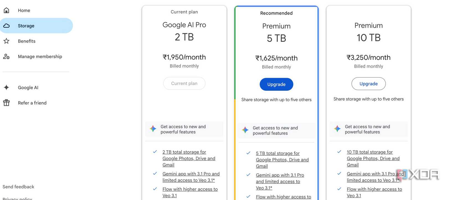The height and width of the screenshot is (200, 457).
Task: Click the Home icon in the sidebar
Action: click(x=6, y=10)
